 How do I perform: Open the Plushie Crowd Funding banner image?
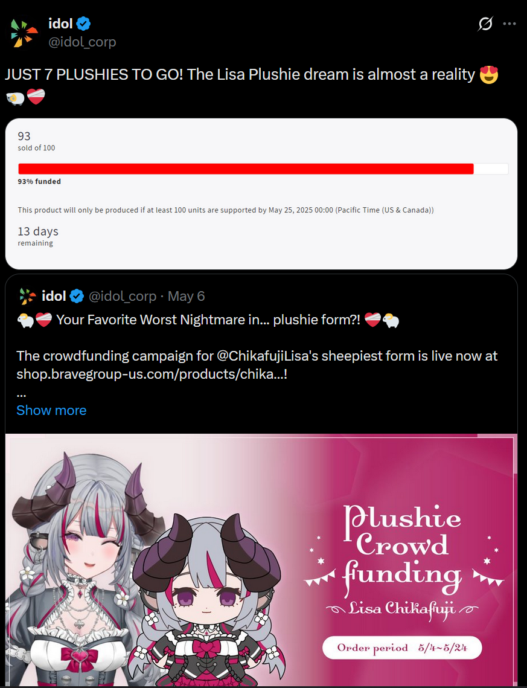261,560
